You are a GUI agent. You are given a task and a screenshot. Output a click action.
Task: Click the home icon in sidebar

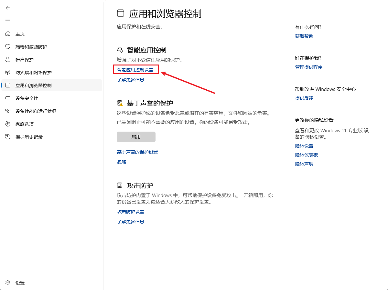[x=8, y=34]
